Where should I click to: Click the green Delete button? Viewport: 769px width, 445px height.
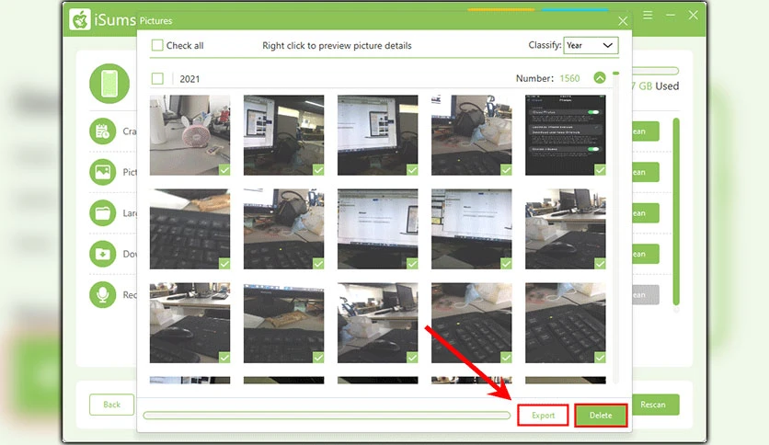[601, 415]
